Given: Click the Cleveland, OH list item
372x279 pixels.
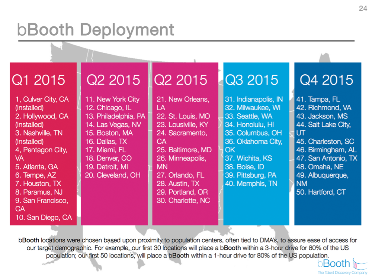Looking at the screenshot, I should (x=112, y=175).
